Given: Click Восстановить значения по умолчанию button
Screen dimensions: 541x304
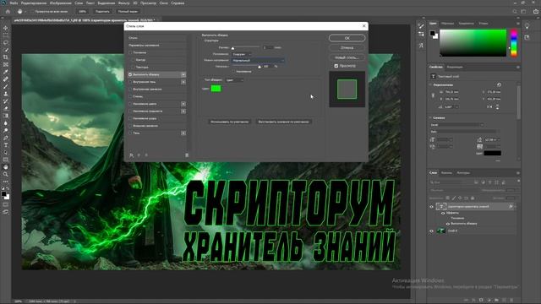Looking at the screenshot, I should pyautogui.click(x=284, y=122).
